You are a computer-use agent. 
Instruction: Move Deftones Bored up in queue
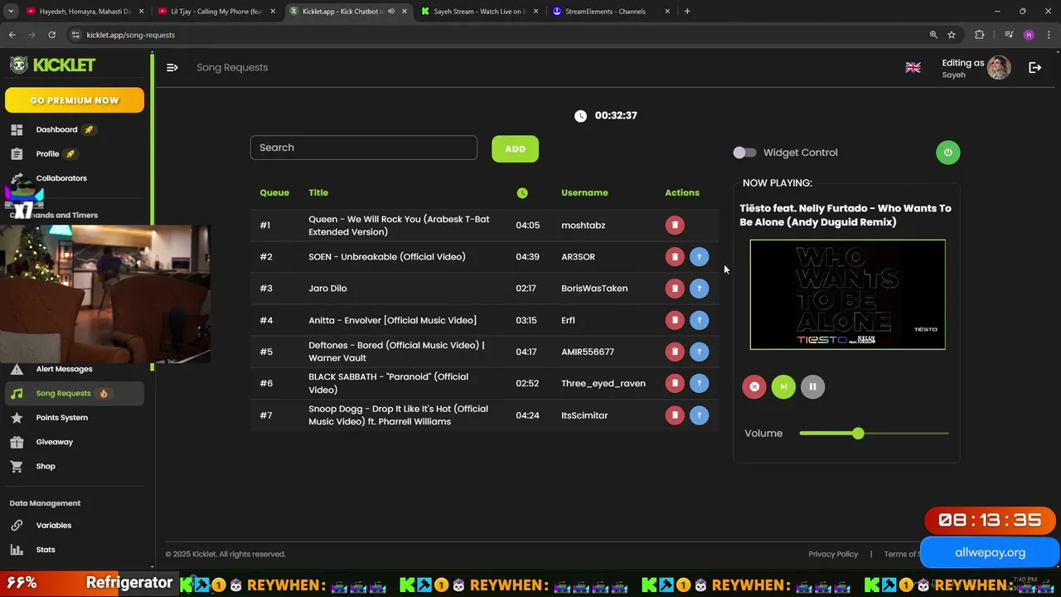click(699, 352)
